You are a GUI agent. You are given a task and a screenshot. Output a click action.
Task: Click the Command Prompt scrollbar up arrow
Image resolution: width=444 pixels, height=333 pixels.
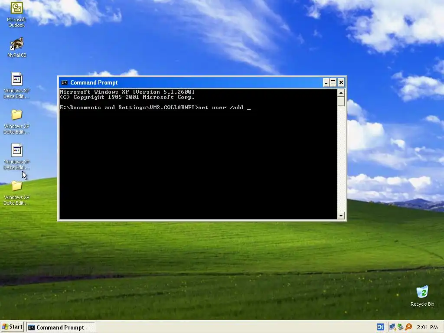tap(341, 93)
